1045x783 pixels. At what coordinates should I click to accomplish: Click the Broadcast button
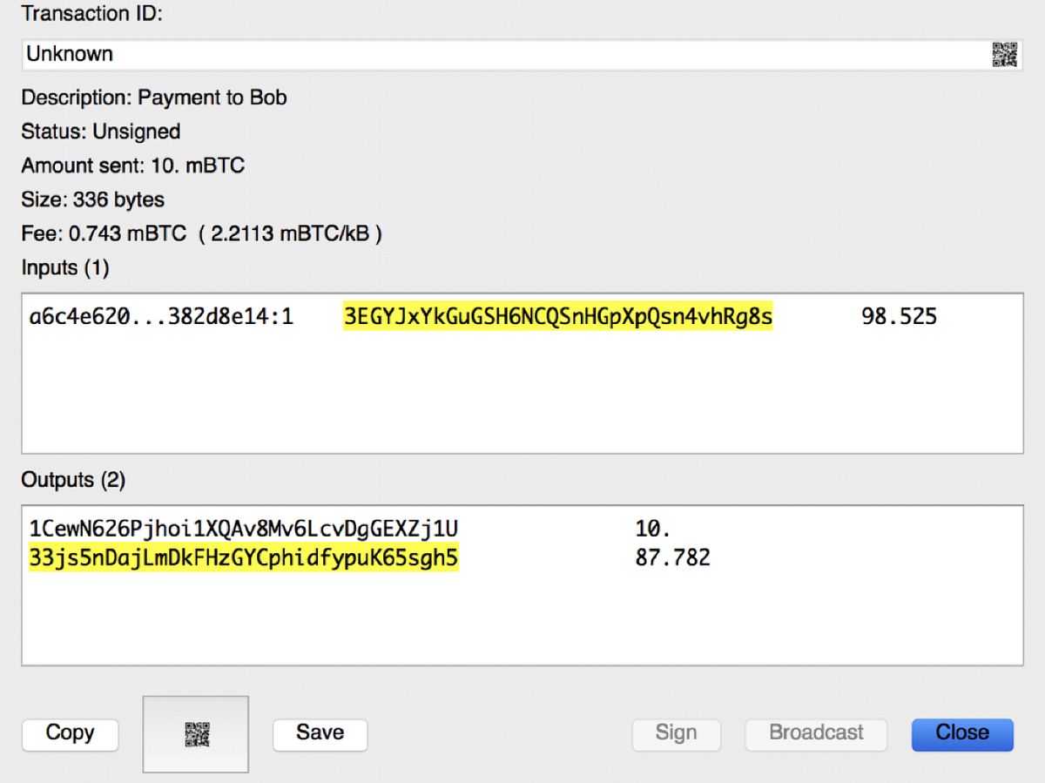click(x=816, y=733)
